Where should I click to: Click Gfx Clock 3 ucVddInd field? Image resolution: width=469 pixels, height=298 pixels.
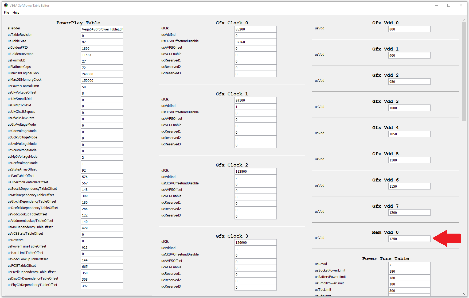tap(256, 249)
